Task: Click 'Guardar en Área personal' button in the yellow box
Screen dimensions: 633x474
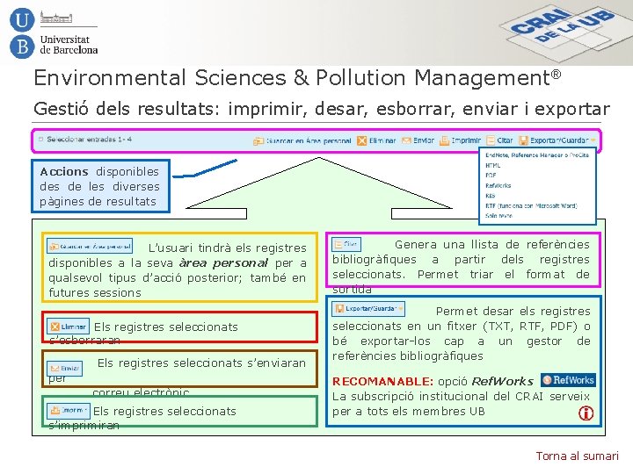Action: pyautogui.click(x=90, y=246)
